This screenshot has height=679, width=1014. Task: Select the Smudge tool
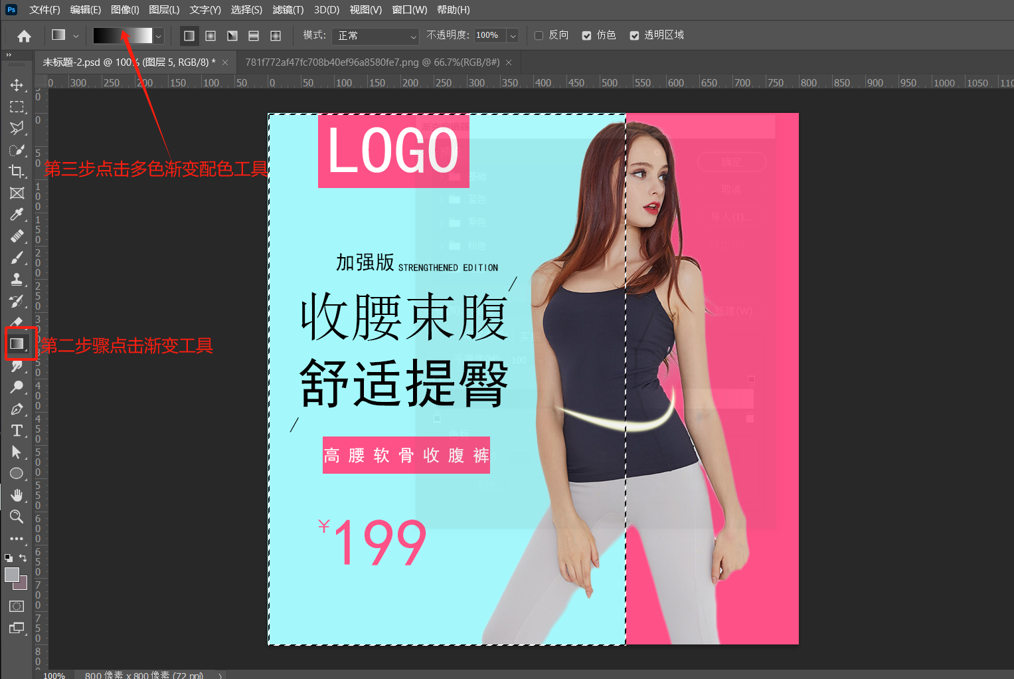coord(17,365)
